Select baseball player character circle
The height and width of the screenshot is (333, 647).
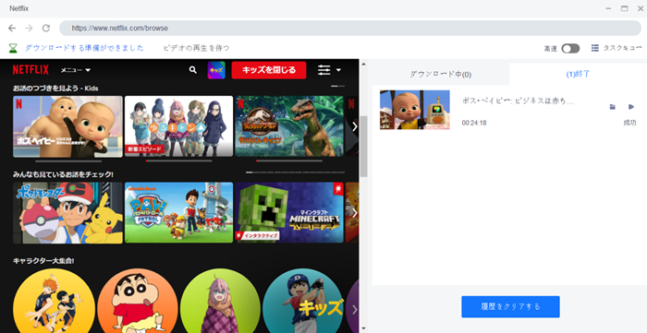pos(303,301)
